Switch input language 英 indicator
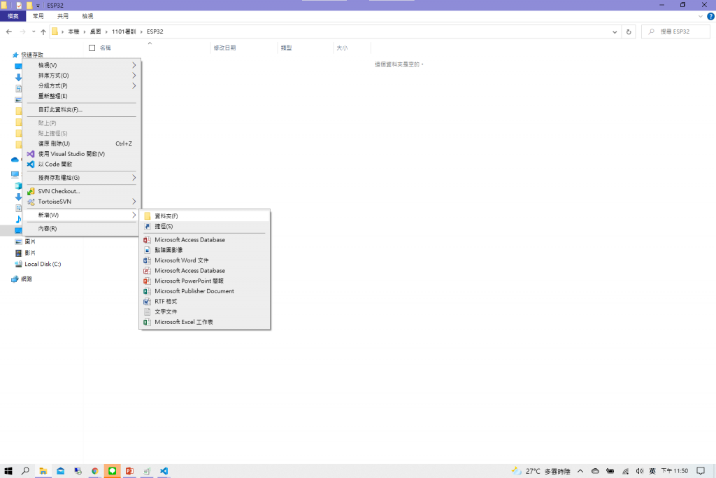This screenshot has height=478, width=716. (652, 471)
